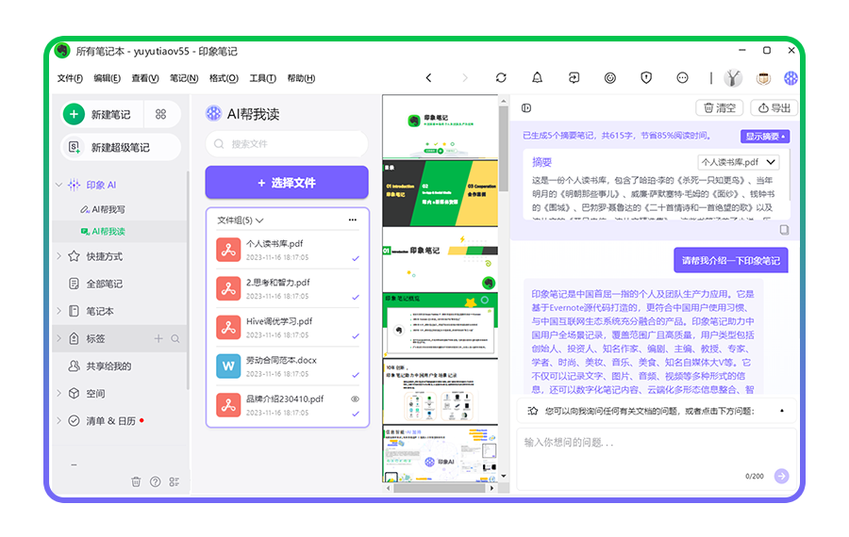The image size is (849, 537).
Task: Toggle preview eye on 品牌介绍230410.pdf
Action: (355, 399)
